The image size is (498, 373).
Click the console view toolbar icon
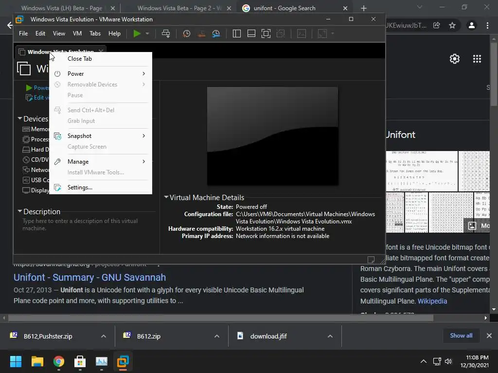[x=302, y=34]
